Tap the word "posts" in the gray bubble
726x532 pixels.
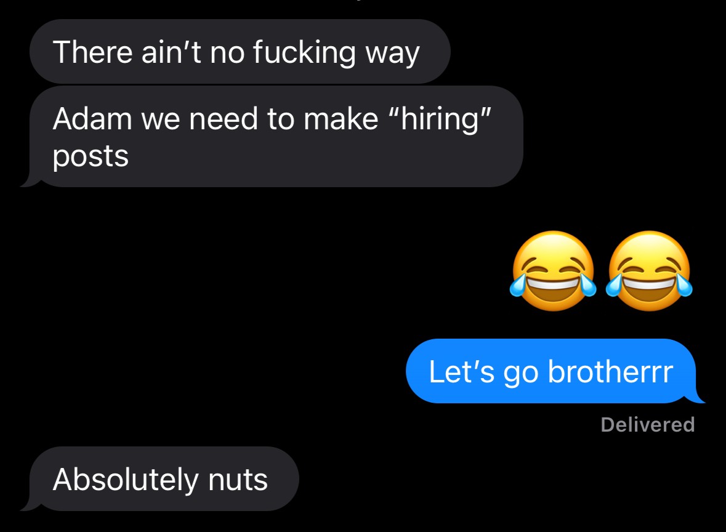91,157
